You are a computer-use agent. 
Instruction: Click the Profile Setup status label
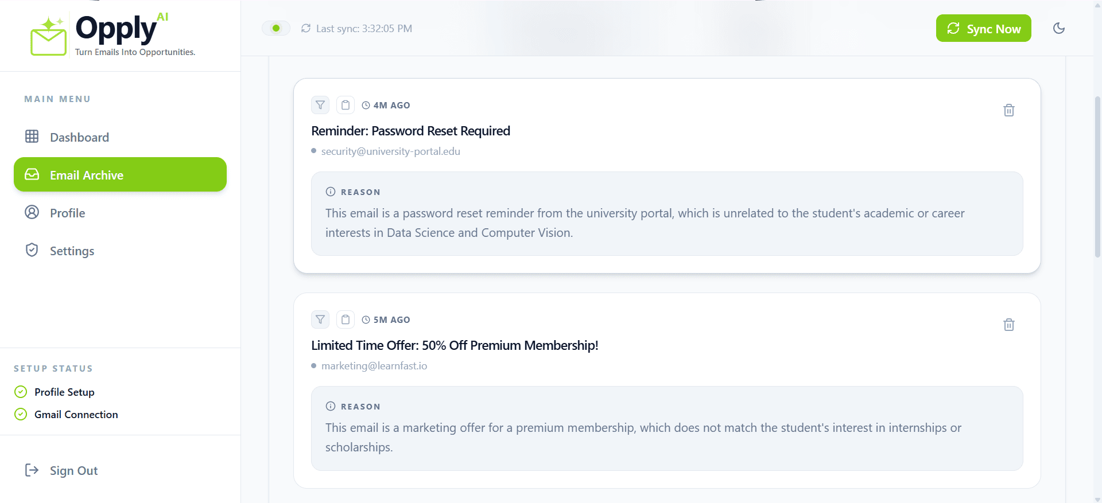point(64,392)
